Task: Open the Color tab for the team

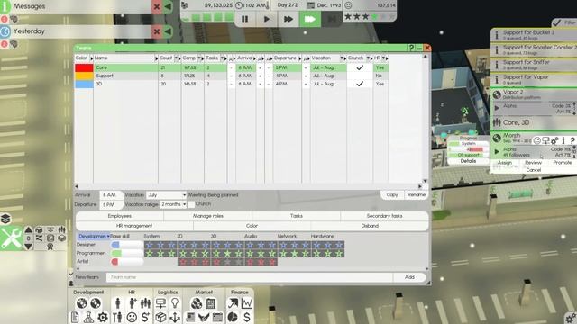Action: [252, 226]
